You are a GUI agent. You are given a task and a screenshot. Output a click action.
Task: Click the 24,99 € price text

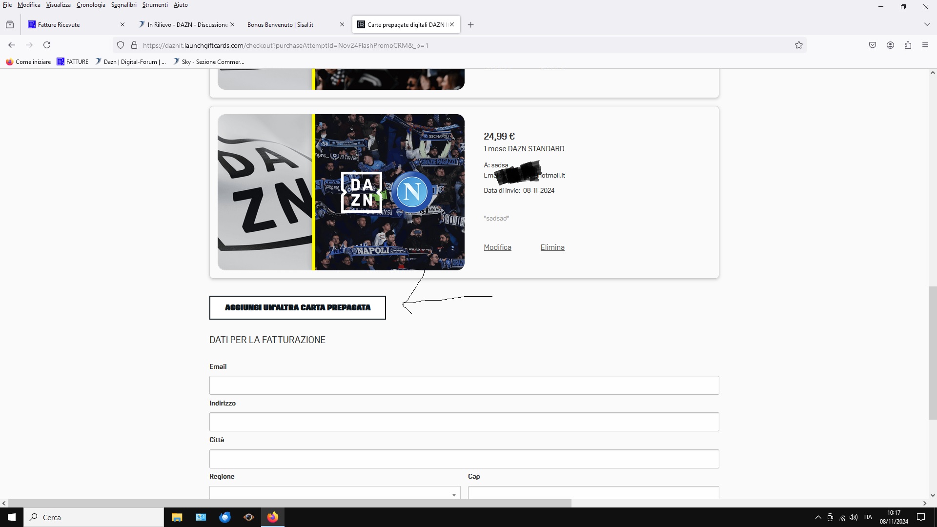click(499, 137)
